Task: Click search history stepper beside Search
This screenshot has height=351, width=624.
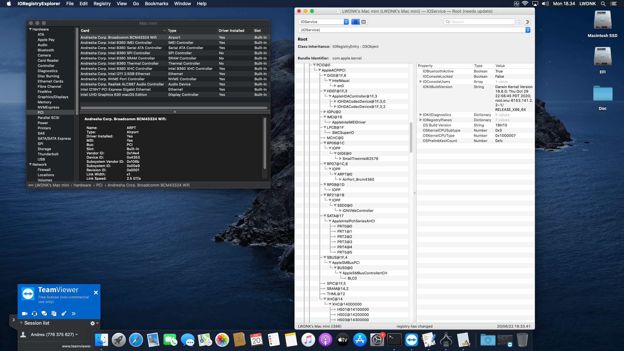Action: pyautogui.click(x=519, y=22)
